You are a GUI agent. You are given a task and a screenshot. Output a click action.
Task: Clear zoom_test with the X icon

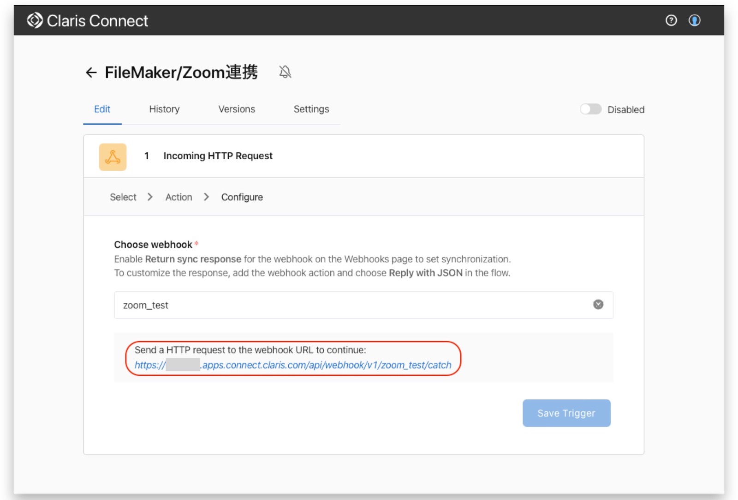coord(598,304)
